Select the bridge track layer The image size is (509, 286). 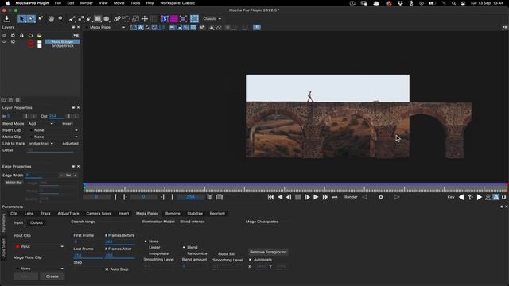pyautogui.click(x=62, y=46)
